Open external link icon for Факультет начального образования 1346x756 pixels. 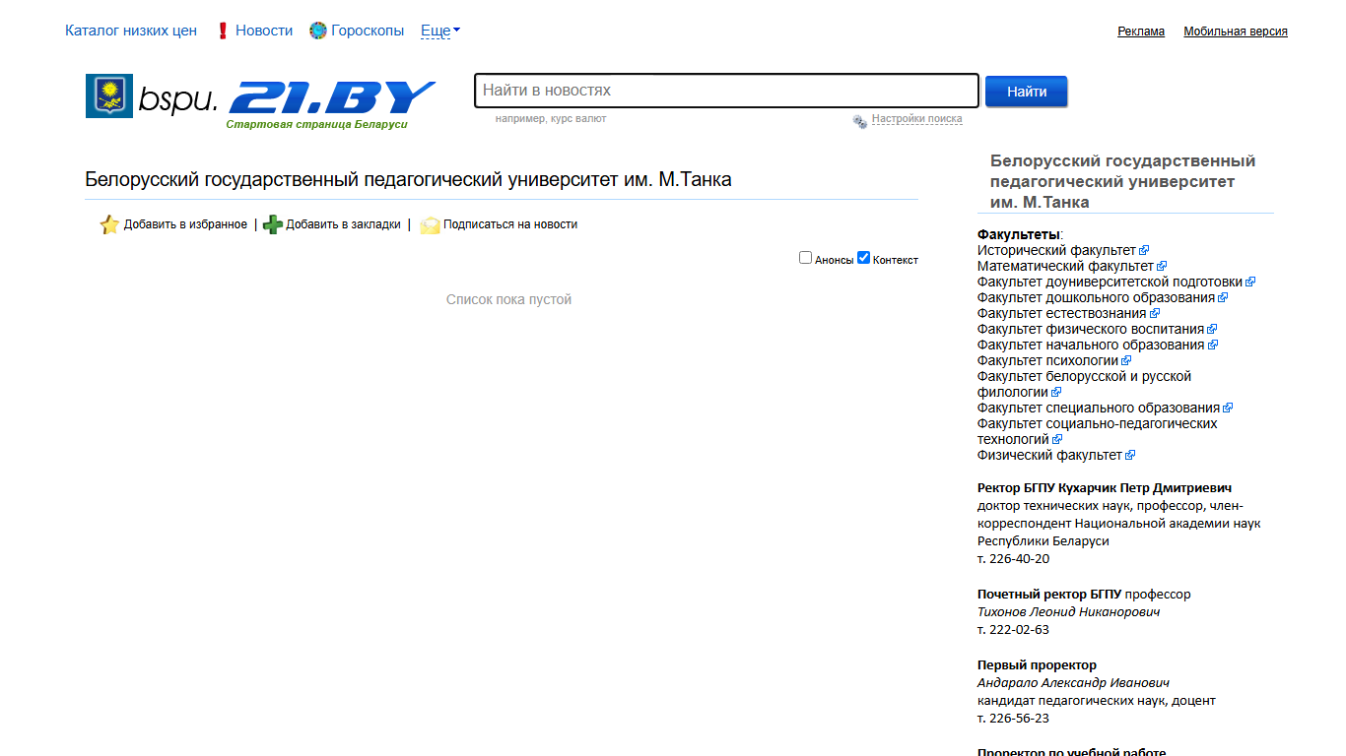coord(1213,345)
